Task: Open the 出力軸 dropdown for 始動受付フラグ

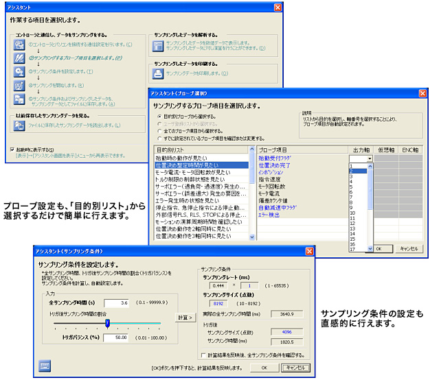Action: (370, 158)
